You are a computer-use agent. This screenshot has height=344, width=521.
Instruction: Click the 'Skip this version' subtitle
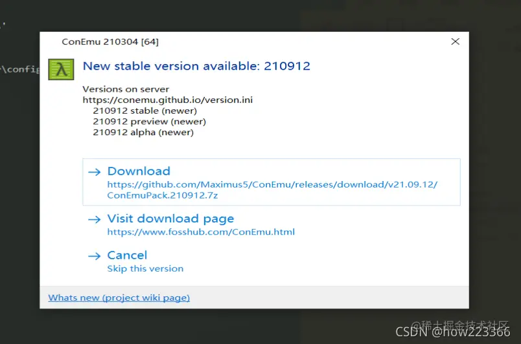[145, 268]
